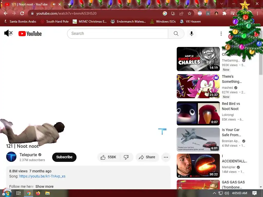Screen dimensions: 263x197
Task: Open the notification center icon
Action: [255, 193]
